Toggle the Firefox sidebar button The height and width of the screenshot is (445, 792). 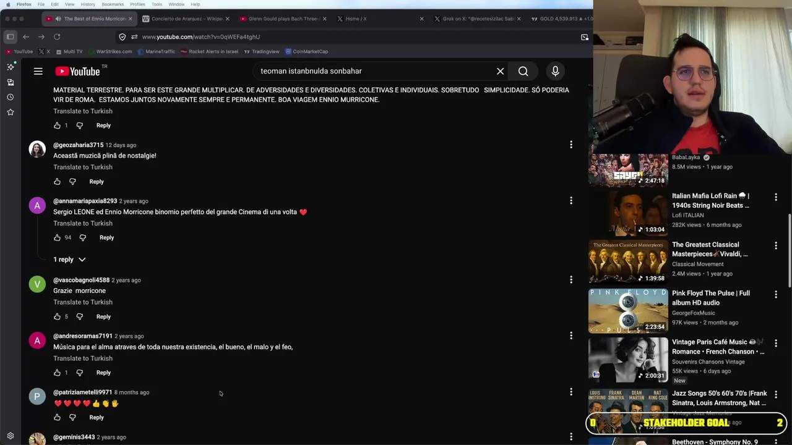tap(11, 37)
